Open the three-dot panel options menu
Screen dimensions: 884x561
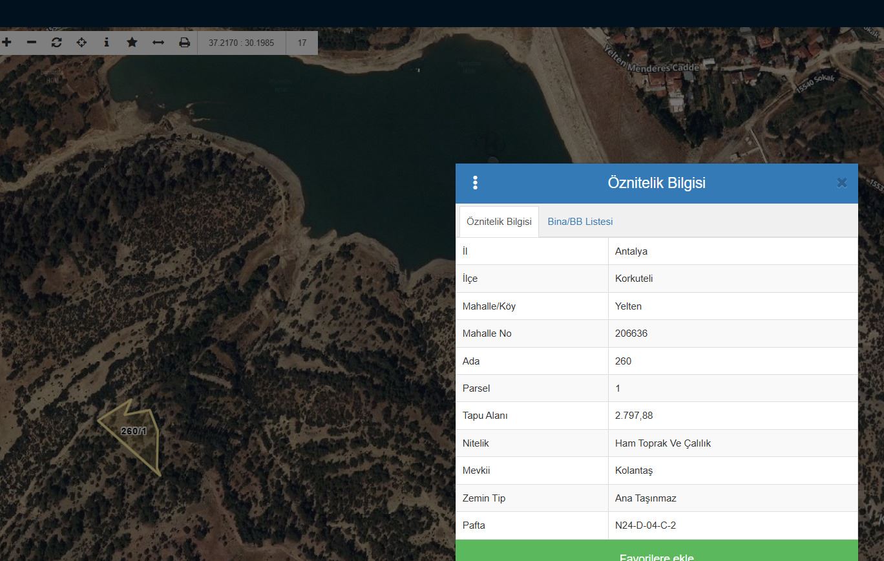(475, 183)
